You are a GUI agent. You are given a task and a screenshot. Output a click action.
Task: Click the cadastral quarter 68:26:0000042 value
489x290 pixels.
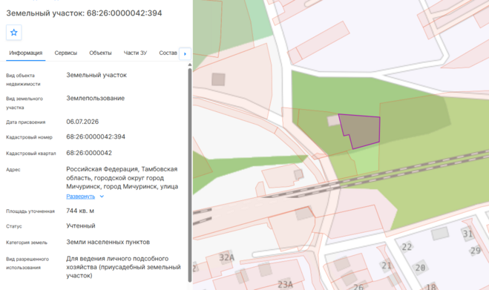[x=89, y=153]
